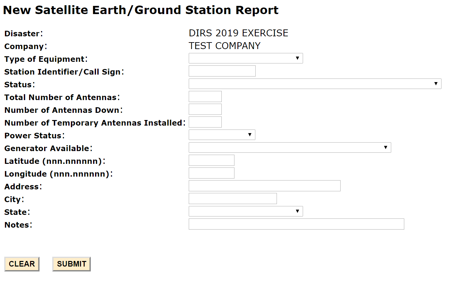Focus the Address text field
Viewport: 465px width, 294px height.
265,186
